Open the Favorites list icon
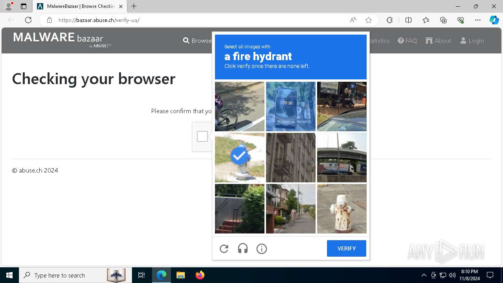The image size is (503, 283). coord(426,20)
